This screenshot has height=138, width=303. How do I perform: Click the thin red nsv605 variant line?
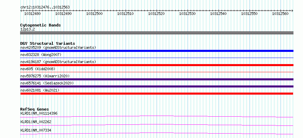point(157,72)
